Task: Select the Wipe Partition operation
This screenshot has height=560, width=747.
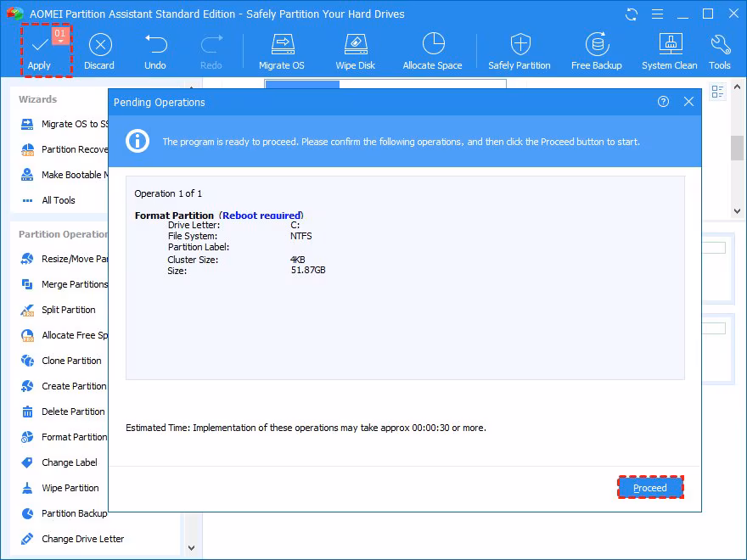Action: pos(60,488)
